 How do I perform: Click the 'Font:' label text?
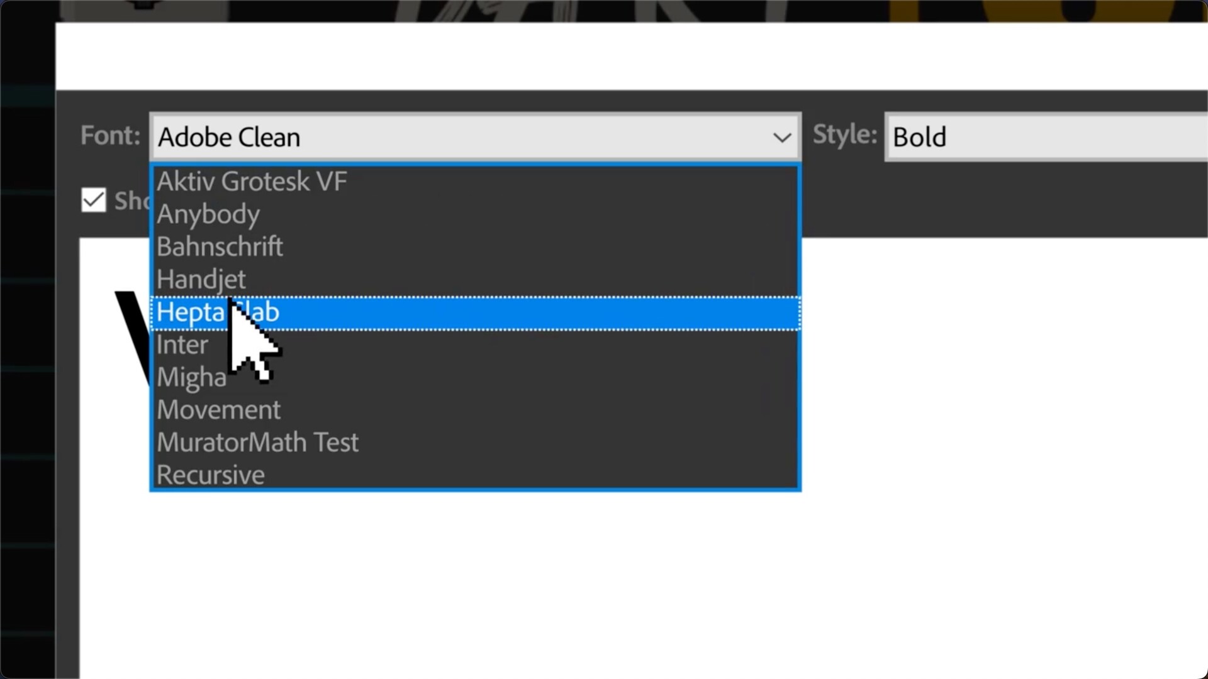pos(110,136)
